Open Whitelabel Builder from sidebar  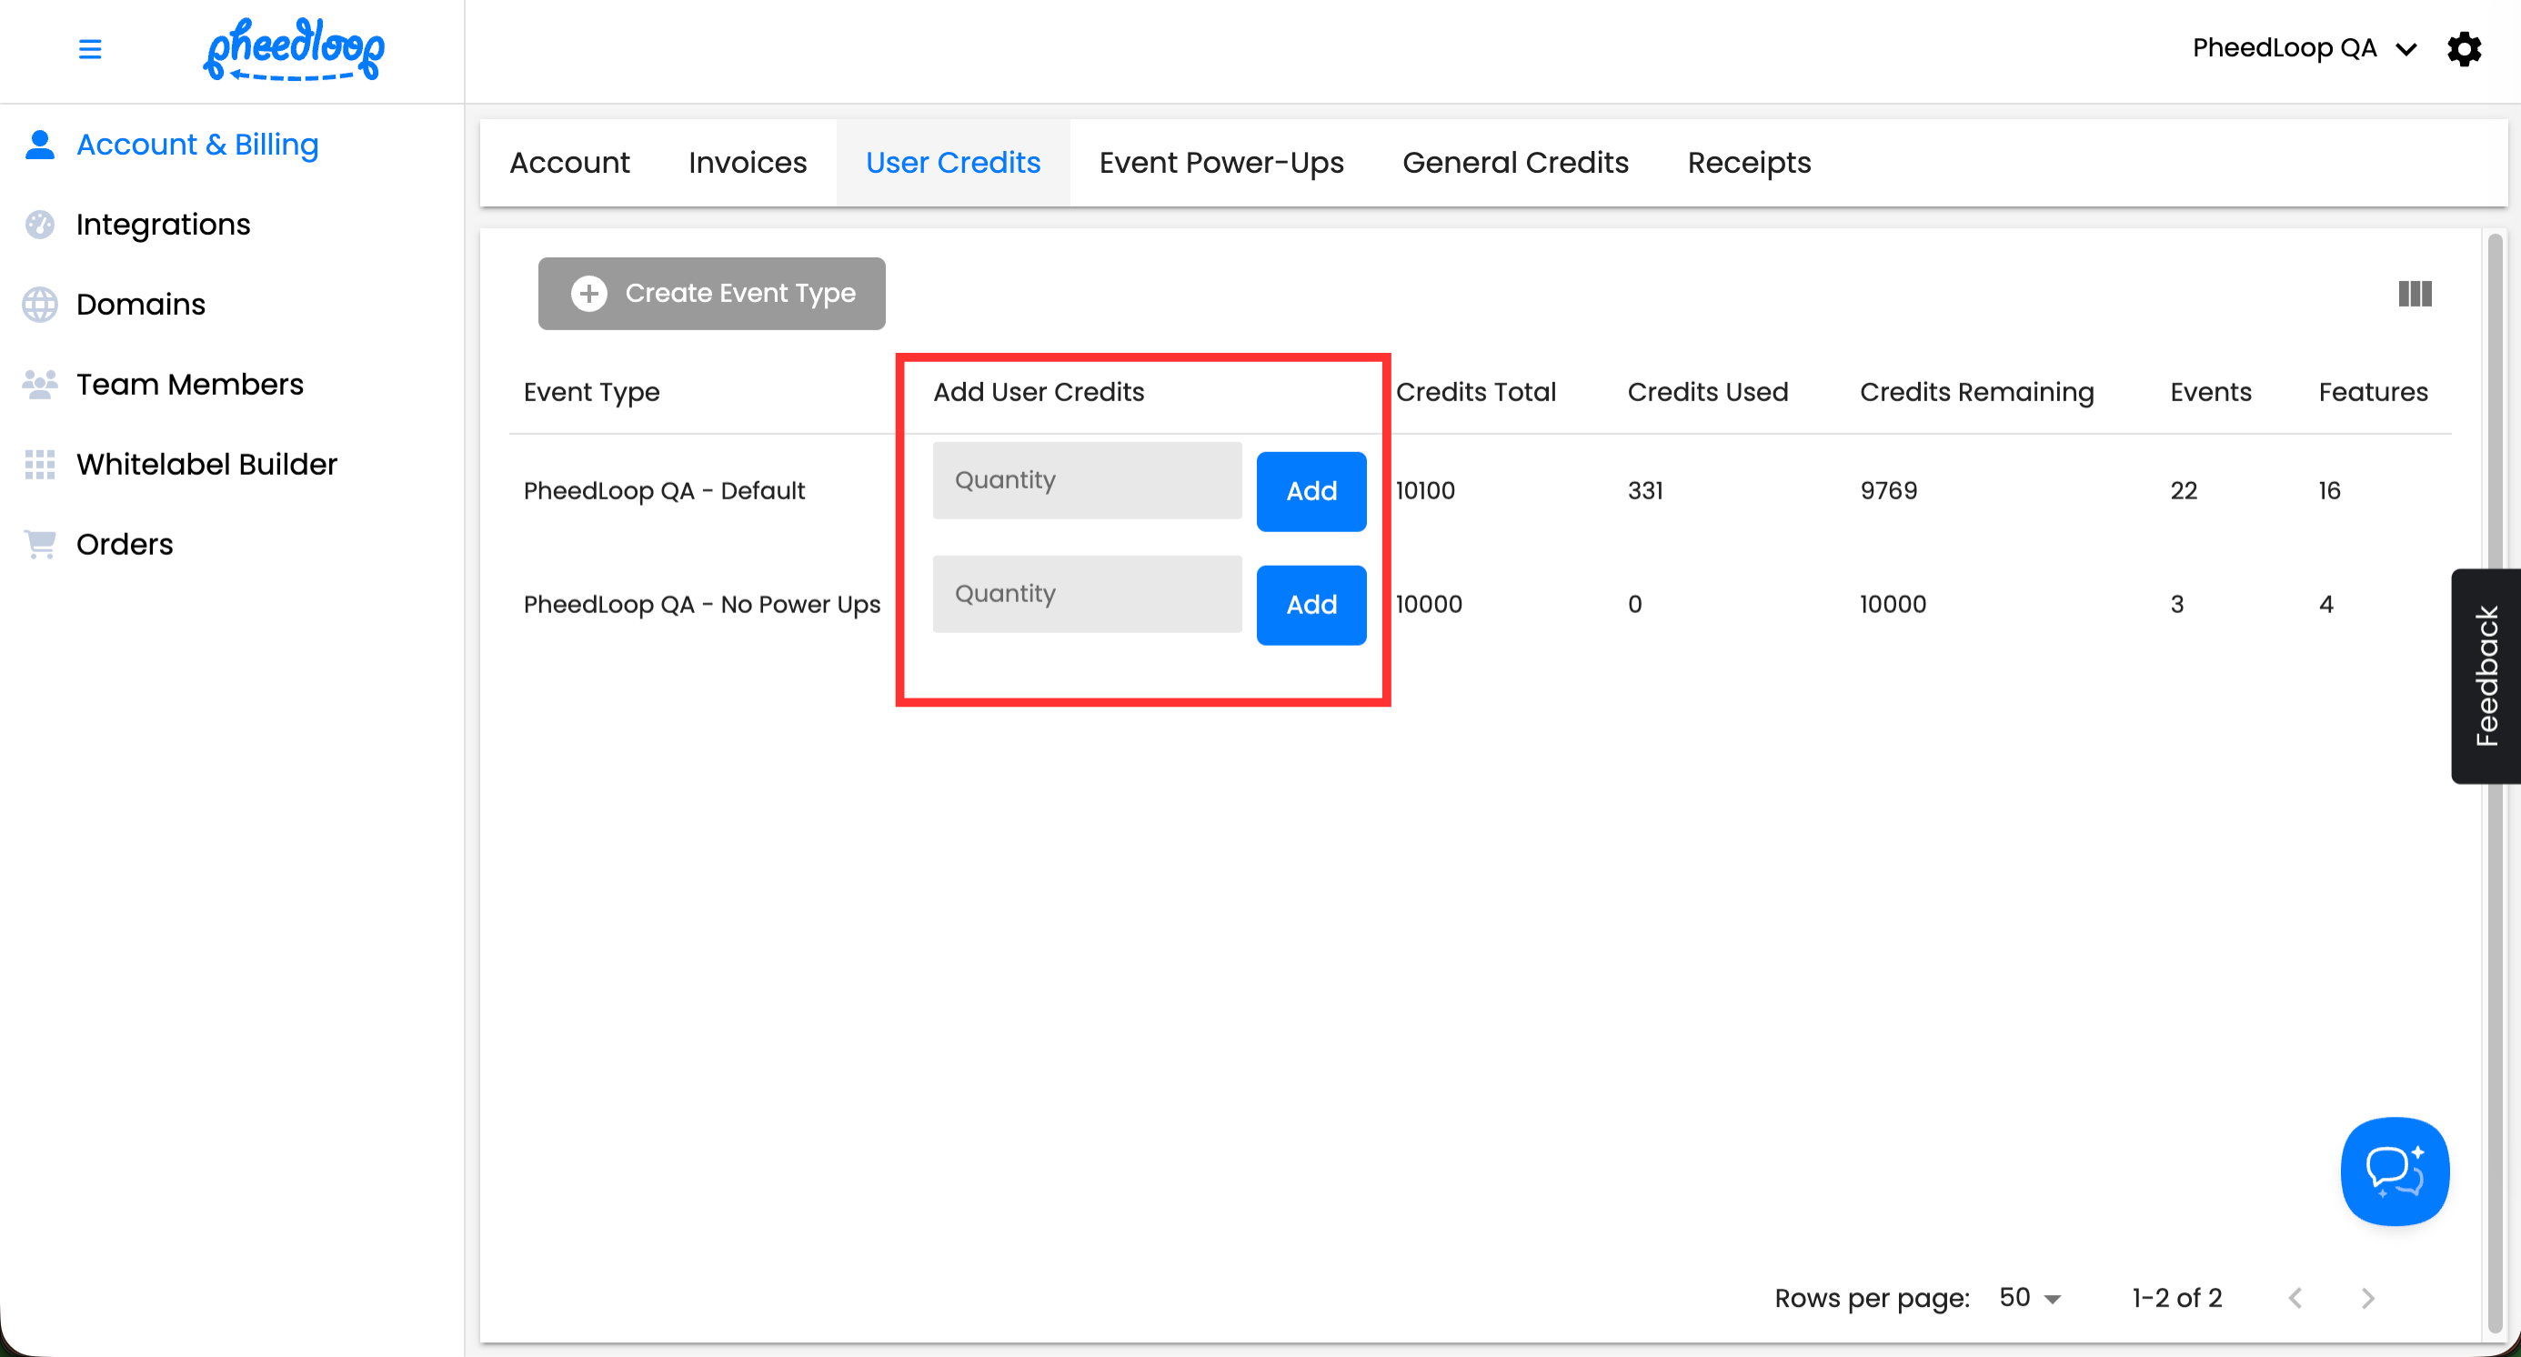pyautogui.click(x=206, y=464)
